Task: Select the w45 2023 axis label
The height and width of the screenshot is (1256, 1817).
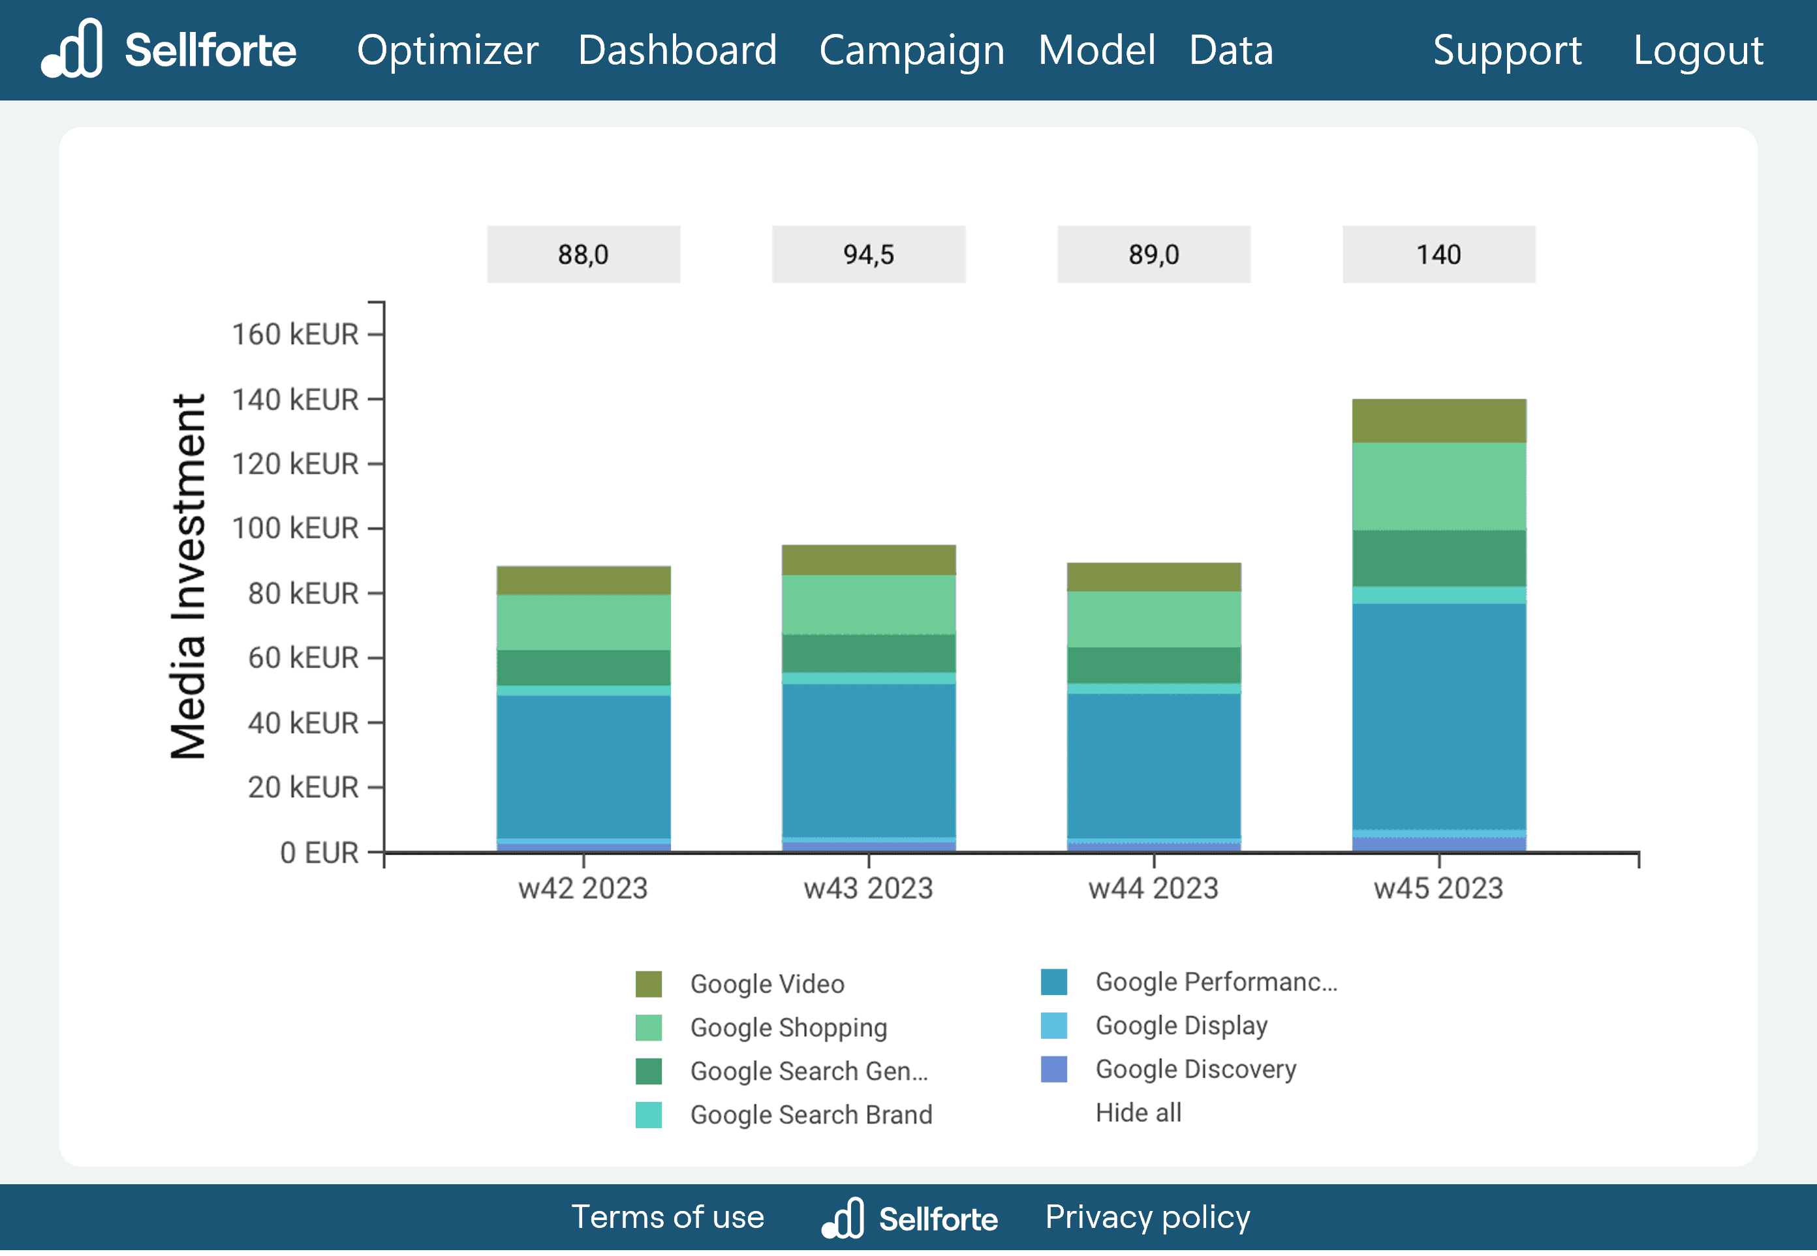Action: (1438, 889)
